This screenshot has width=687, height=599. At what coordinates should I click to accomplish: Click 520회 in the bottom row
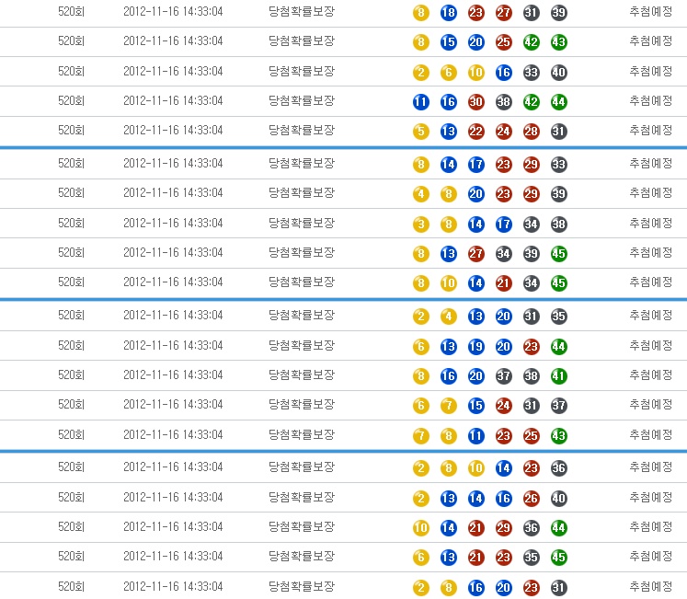[x=71, y=587]
